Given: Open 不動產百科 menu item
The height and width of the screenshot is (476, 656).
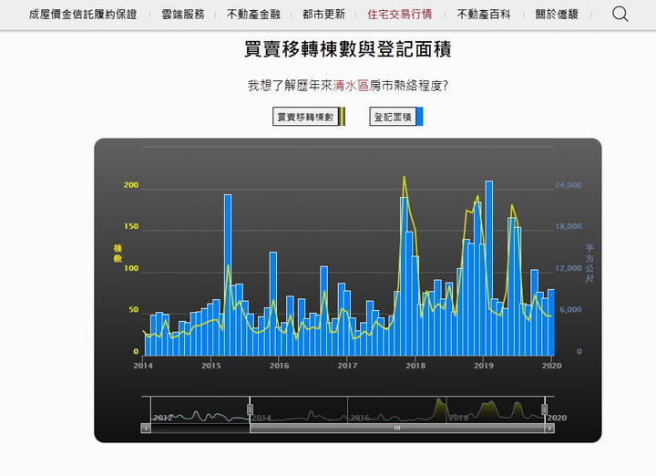Looking at the screenshot, I should click(x=484, y=15).
